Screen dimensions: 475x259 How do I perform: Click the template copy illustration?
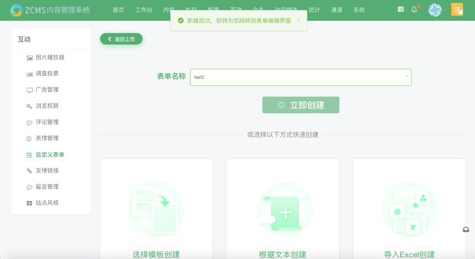click(x=156, y=209)
